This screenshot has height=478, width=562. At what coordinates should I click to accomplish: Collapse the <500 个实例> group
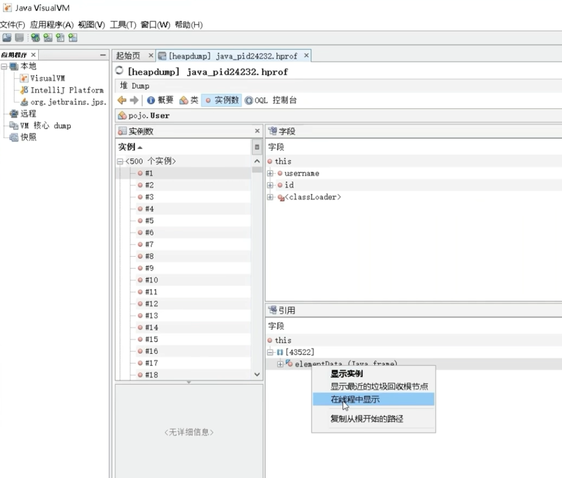click(120, 162)
